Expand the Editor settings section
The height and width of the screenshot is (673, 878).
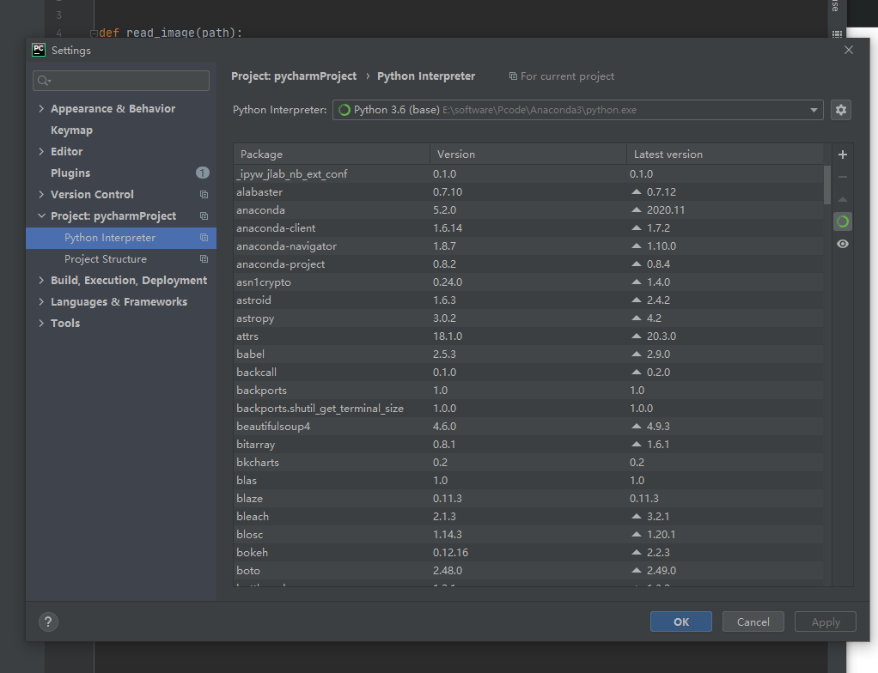click(x=41, y=152)
